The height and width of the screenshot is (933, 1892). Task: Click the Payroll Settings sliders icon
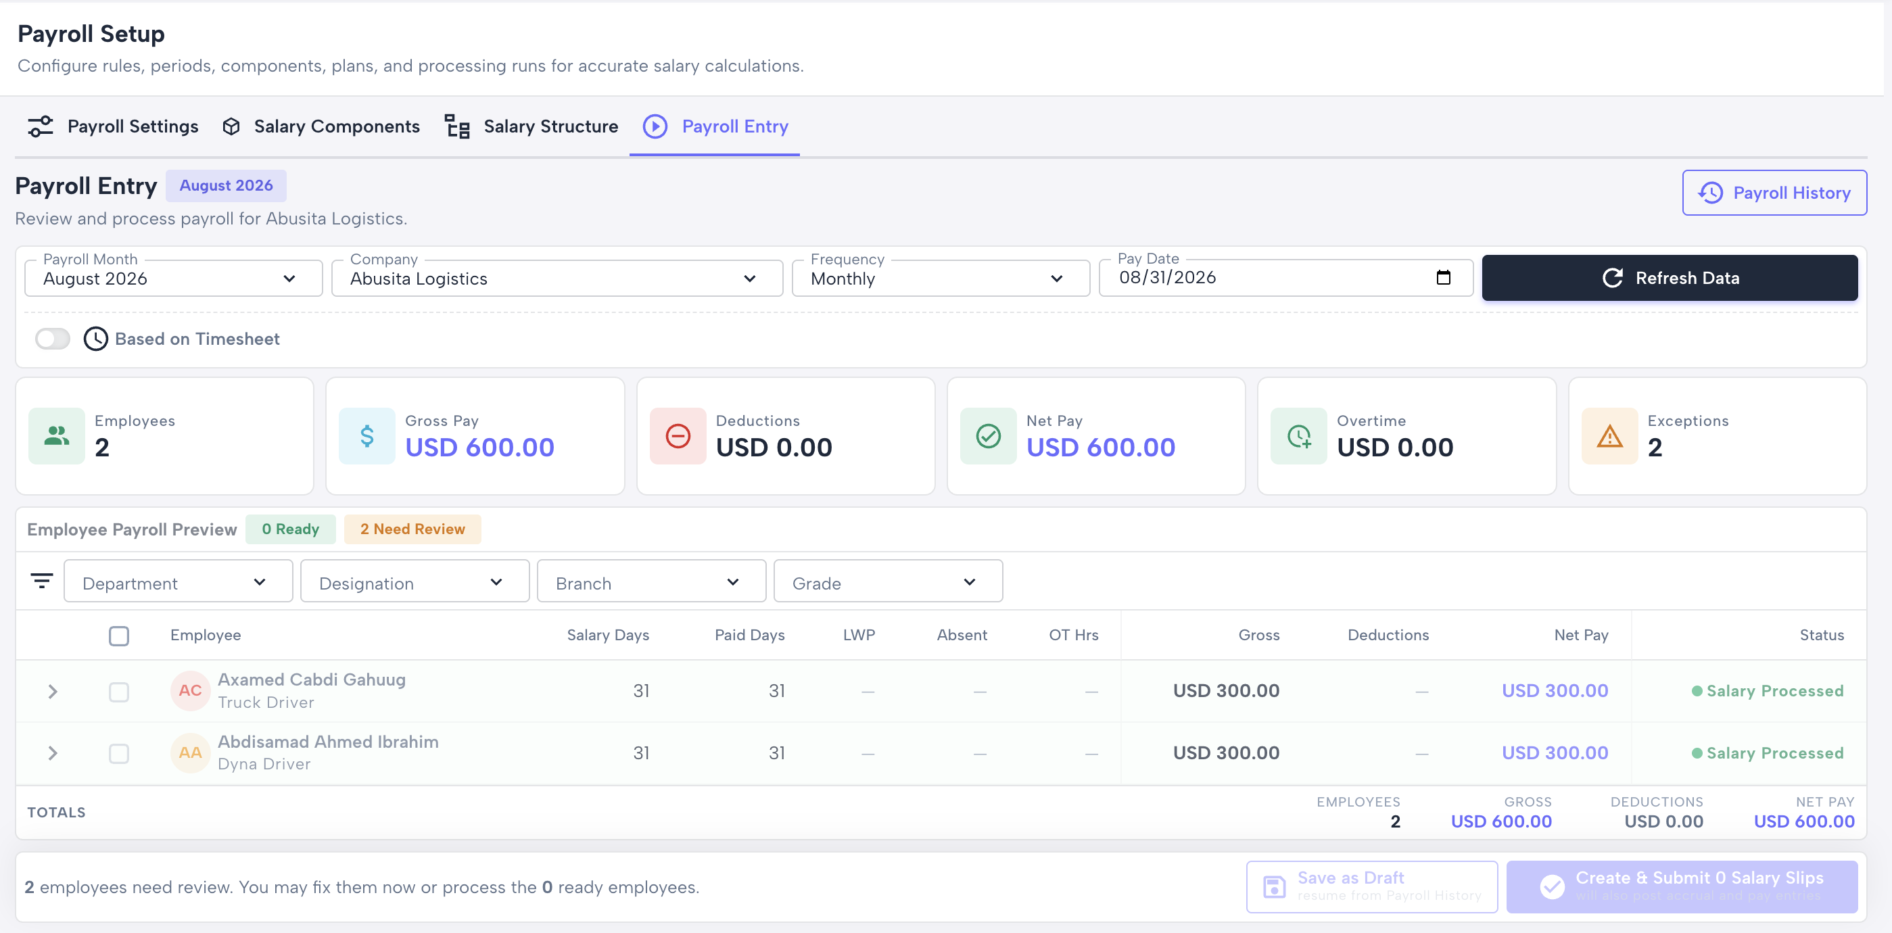coord(41,126)
